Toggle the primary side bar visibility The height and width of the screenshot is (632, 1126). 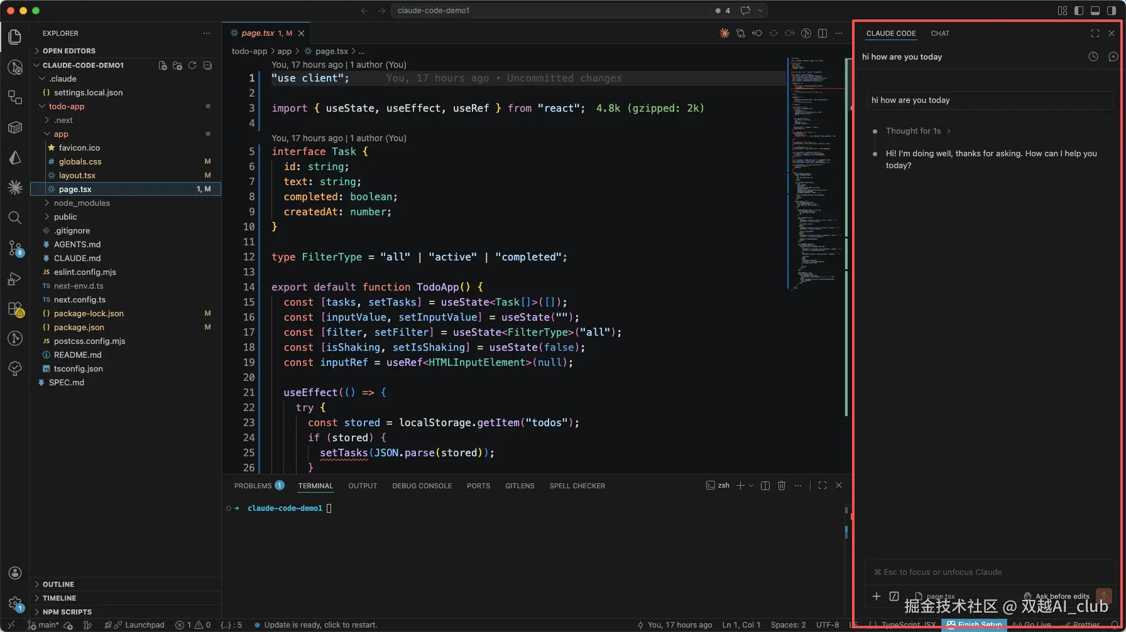tap(1079, 11)
